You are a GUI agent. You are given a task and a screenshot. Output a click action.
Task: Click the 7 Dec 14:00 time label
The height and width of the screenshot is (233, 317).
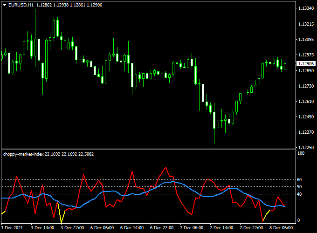click(221, 228)
